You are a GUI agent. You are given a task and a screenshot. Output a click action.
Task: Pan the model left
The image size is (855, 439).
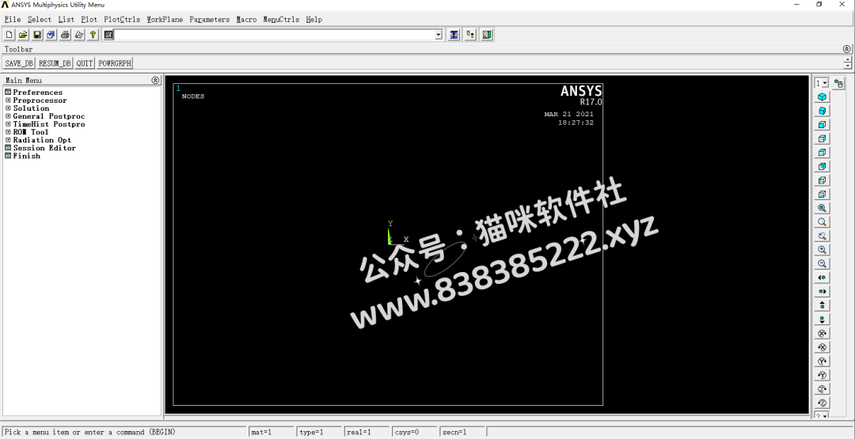point(823,278)
